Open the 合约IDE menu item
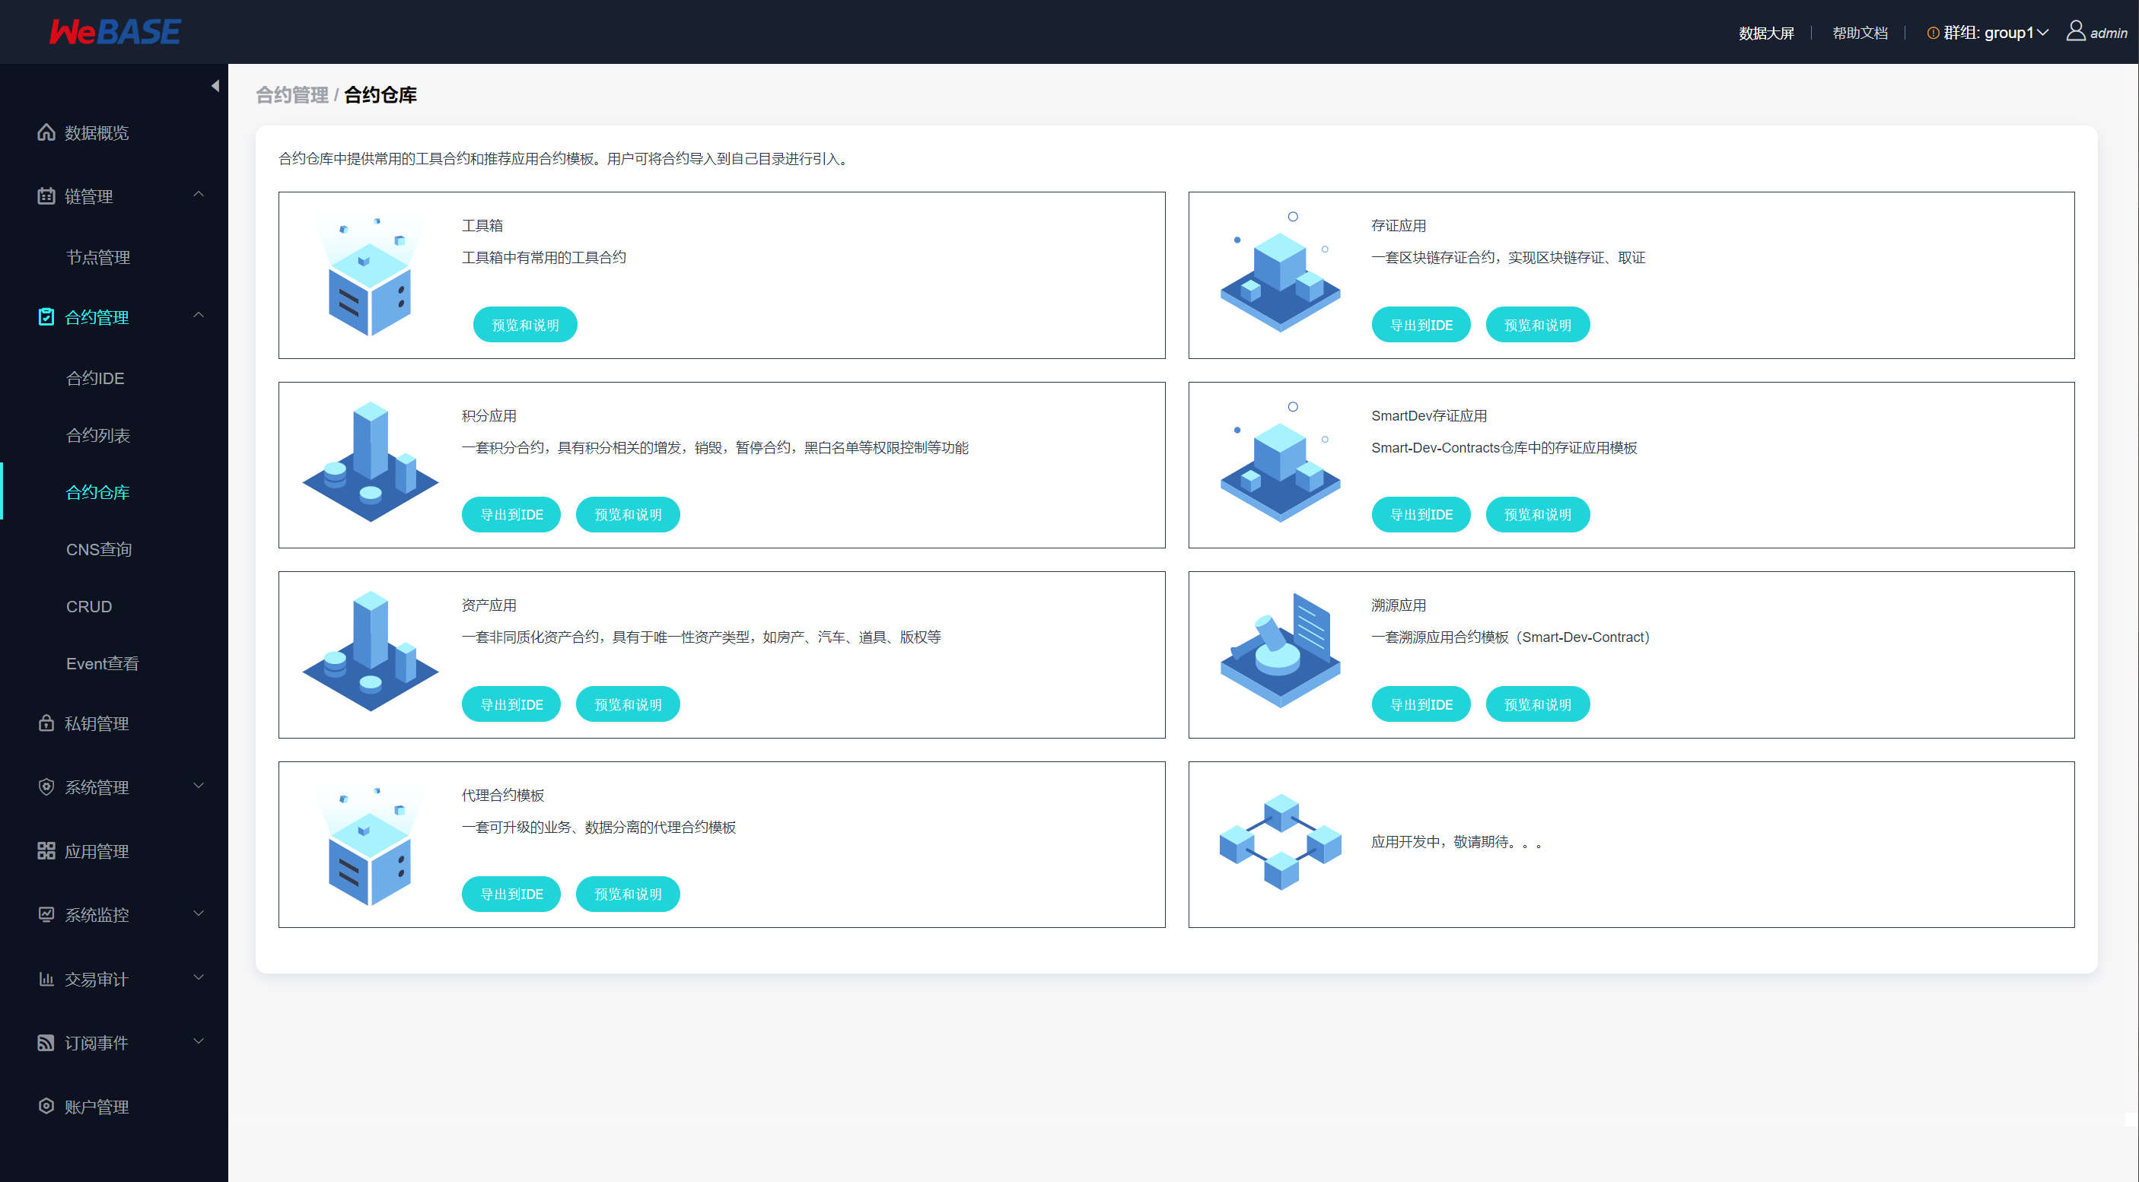 [95, 378]
